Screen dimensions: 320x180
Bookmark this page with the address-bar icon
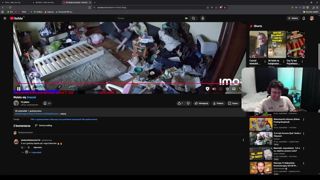(89, 7)
